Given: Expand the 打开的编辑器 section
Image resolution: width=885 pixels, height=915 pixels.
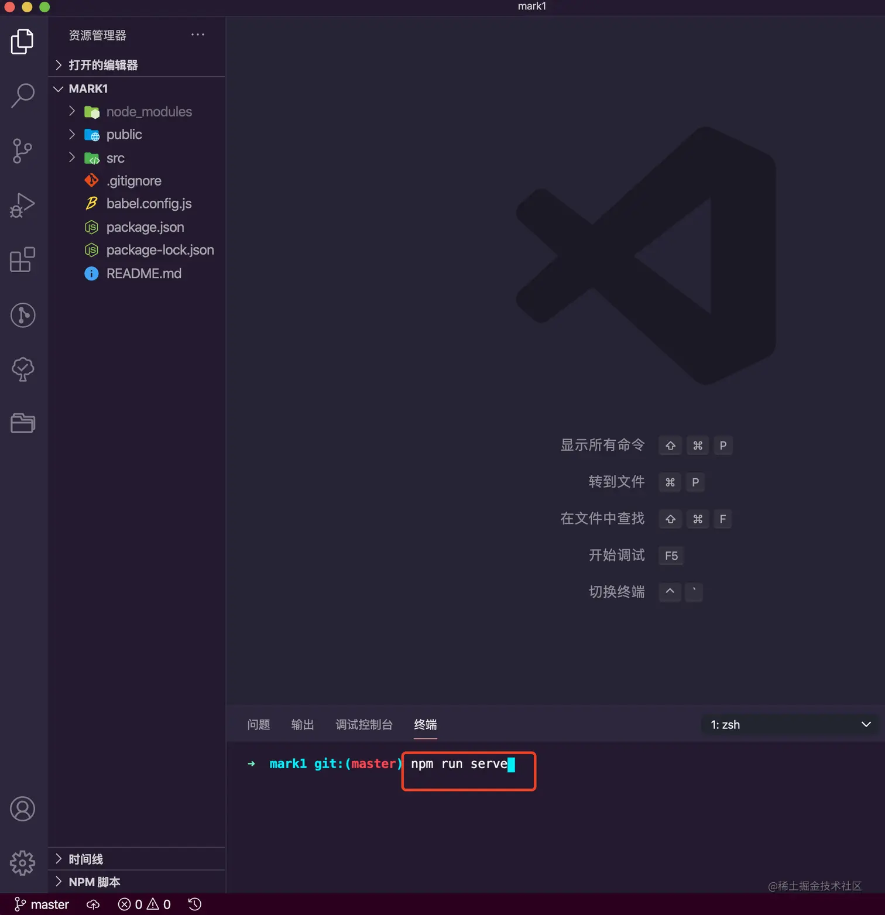Looking at the screenshot, I should [x=59, y=65].
